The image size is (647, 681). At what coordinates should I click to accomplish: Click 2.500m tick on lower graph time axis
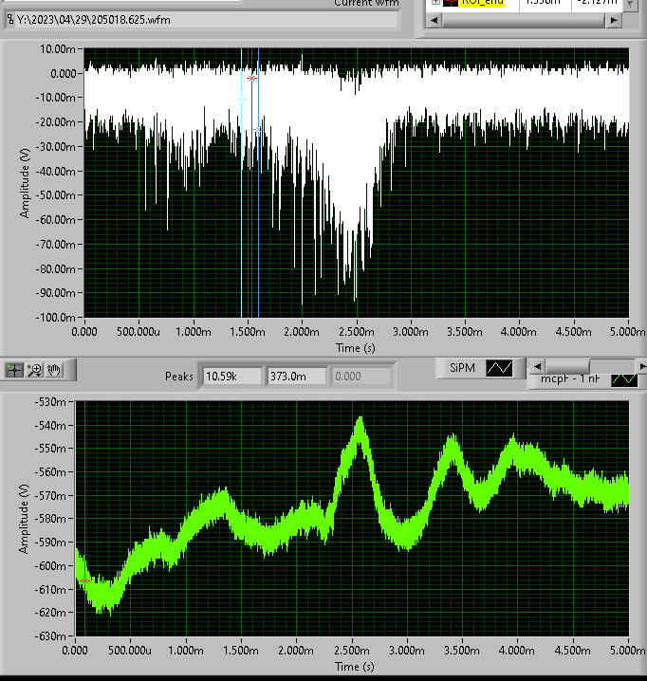[x=352, y=651]
